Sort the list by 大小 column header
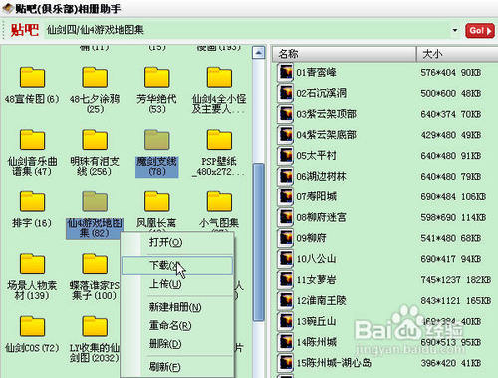The image size is (498, 378). point(457,54)
